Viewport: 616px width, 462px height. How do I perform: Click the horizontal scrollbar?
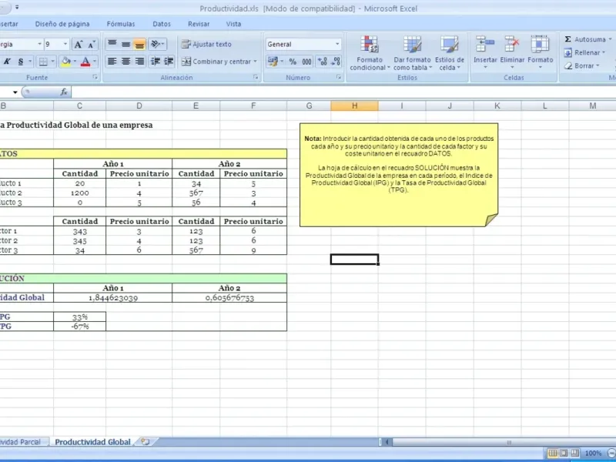pyautogui.click(x=504, y=442)
